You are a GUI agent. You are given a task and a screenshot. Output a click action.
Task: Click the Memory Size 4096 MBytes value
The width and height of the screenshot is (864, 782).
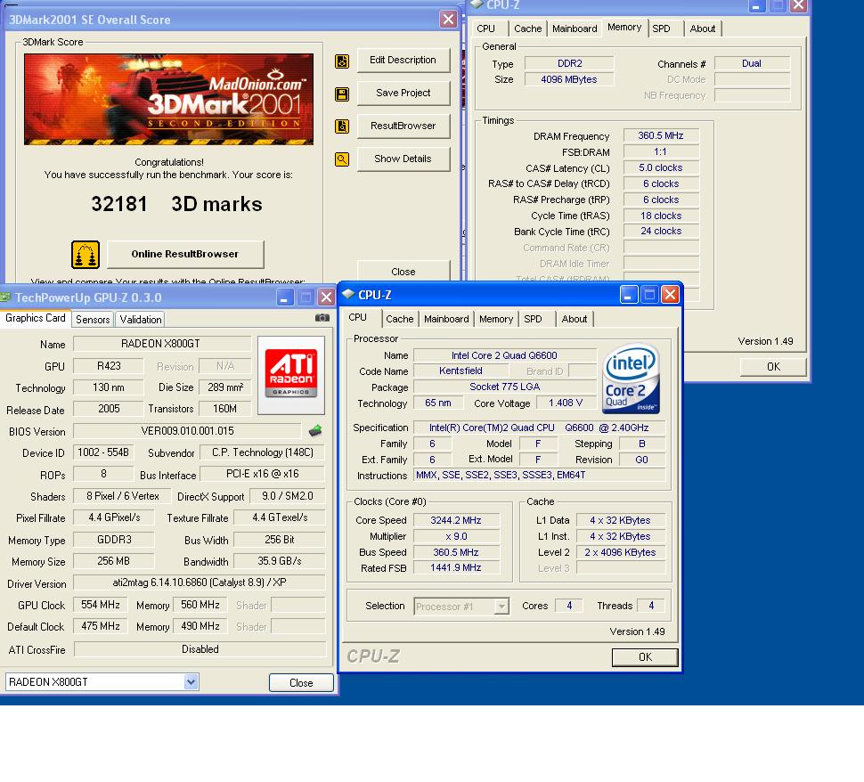569,79
